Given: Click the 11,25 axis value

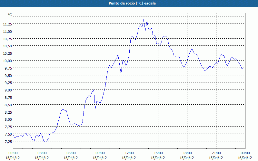Looking at the screenshot, I should tap(7, 24).
